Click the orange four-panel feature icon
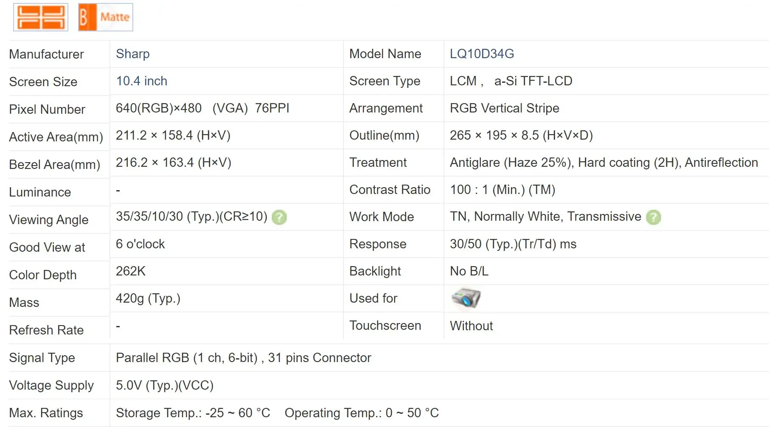The image size is (769, 427). [41, 17]
